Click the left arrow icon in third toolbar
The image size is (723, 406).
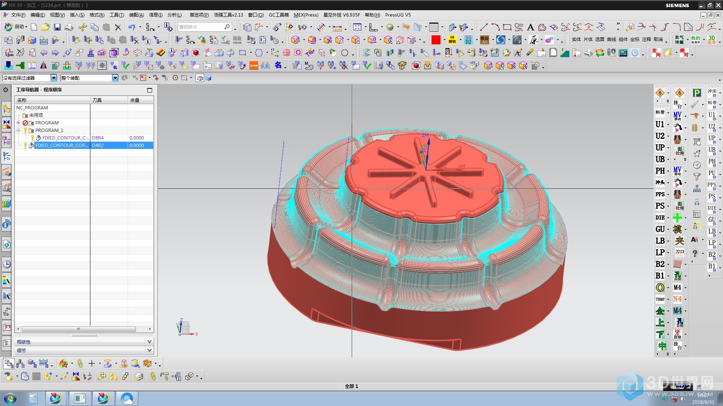point(44,53)
